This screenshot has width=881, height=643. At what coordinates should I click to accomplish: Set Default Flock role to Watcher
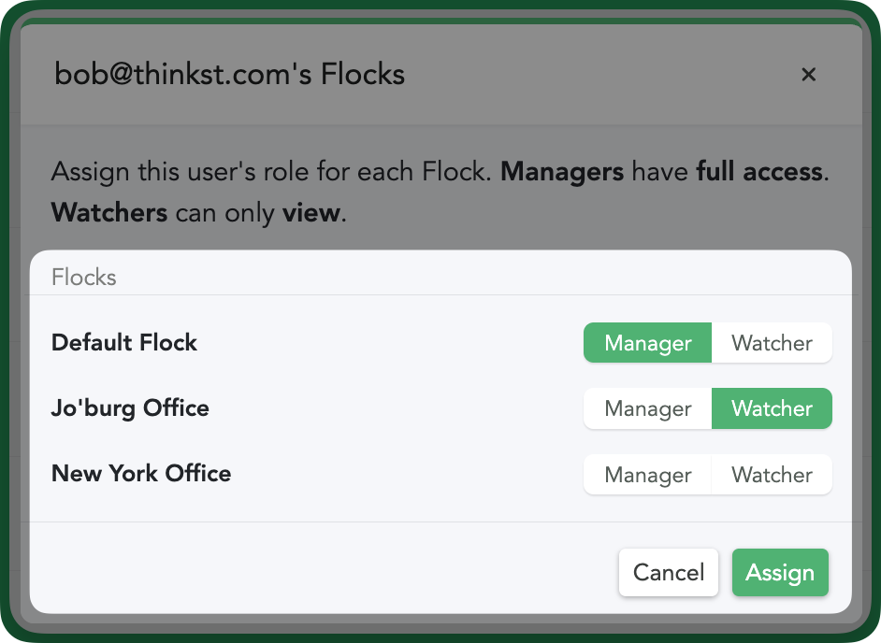click(772, 343)
